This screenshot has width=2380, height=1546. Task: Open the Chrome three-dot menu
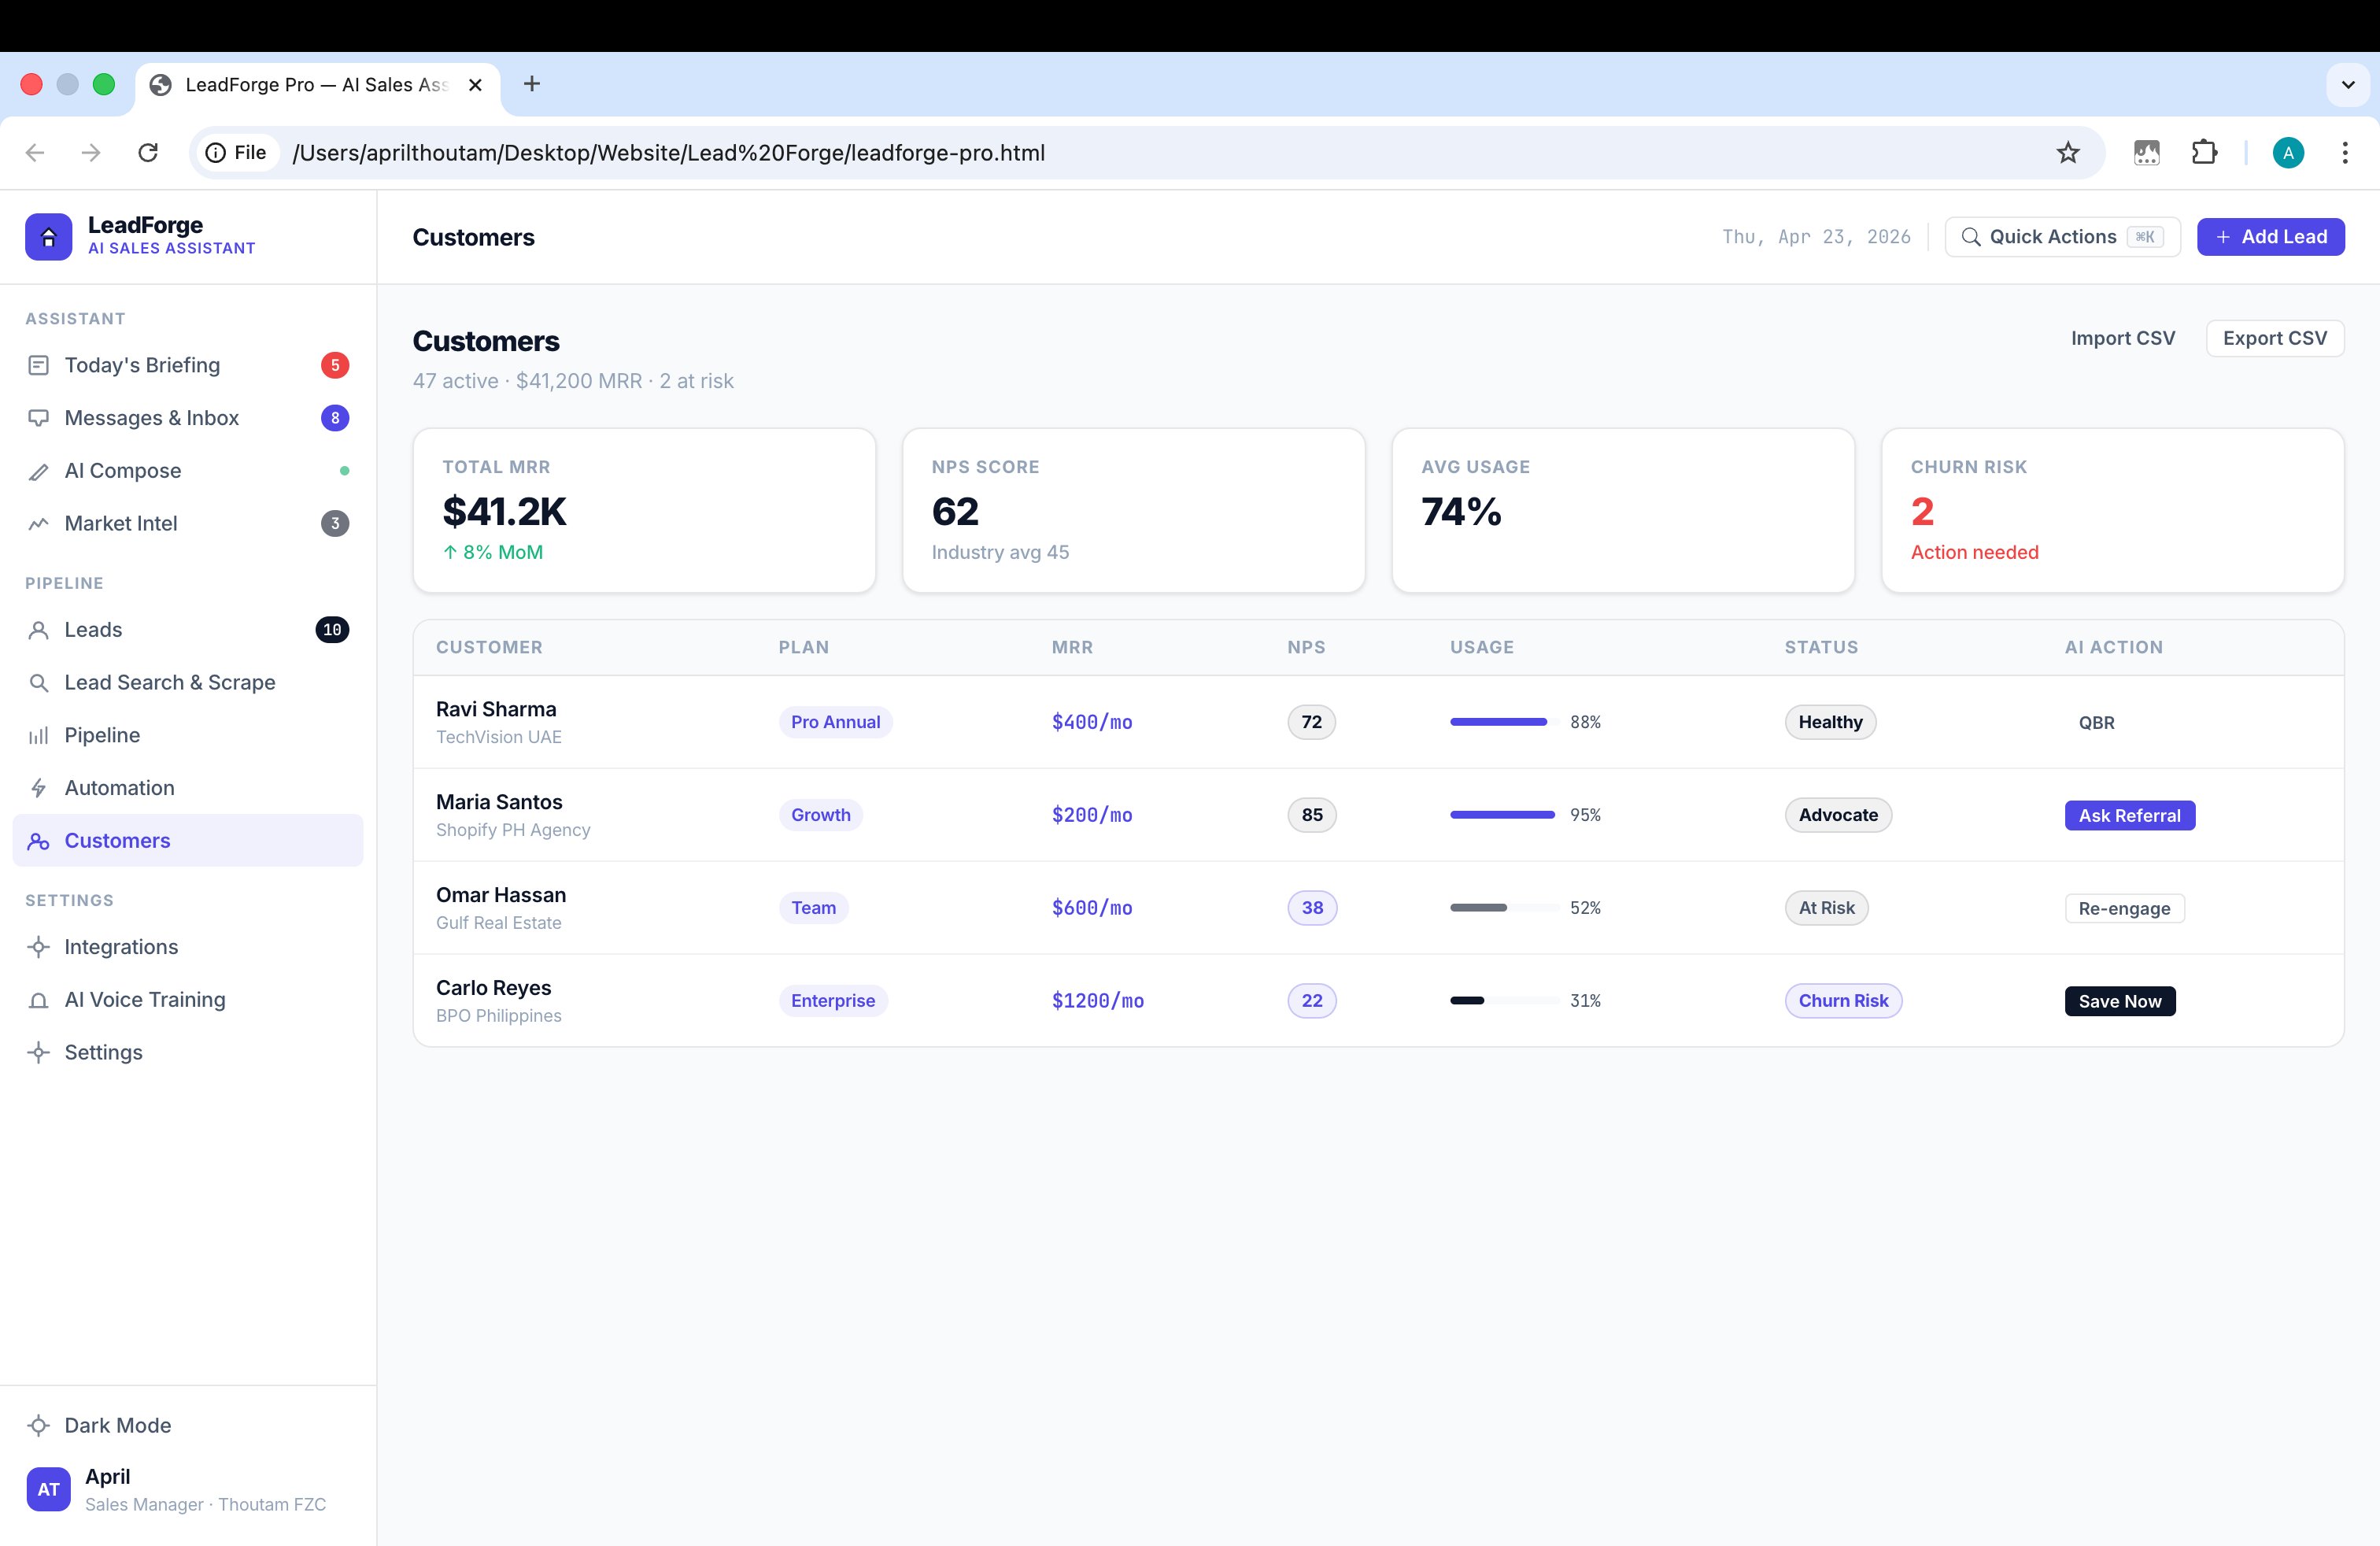[x=2344, y=152]
